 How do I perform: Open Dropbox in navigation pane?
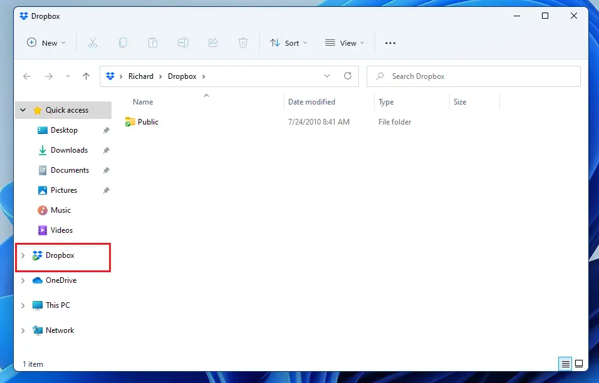click(x=60, y=255)
